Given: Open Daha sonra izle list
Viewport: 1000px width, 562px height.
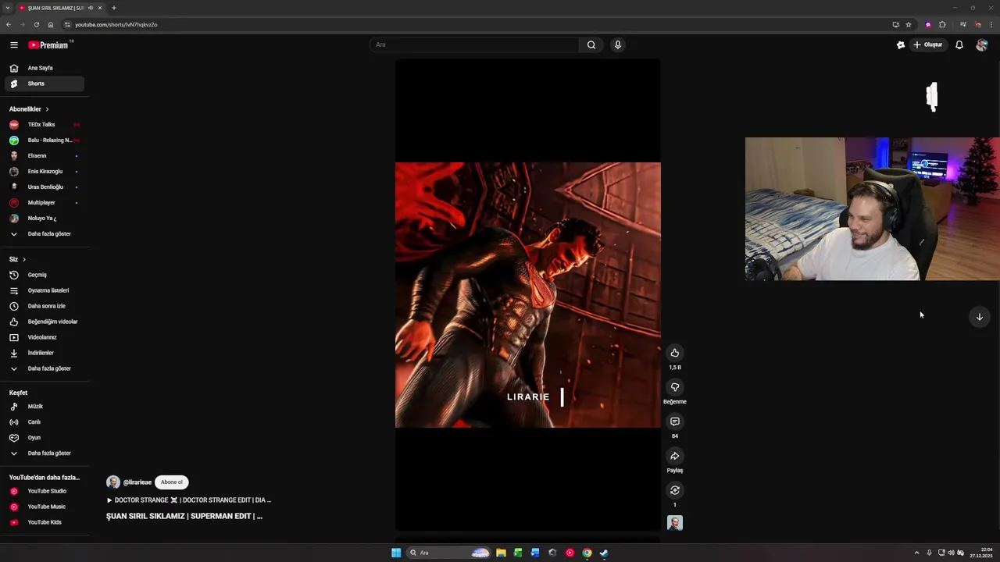Looking at the screenshot, I should tap(45, 306).
